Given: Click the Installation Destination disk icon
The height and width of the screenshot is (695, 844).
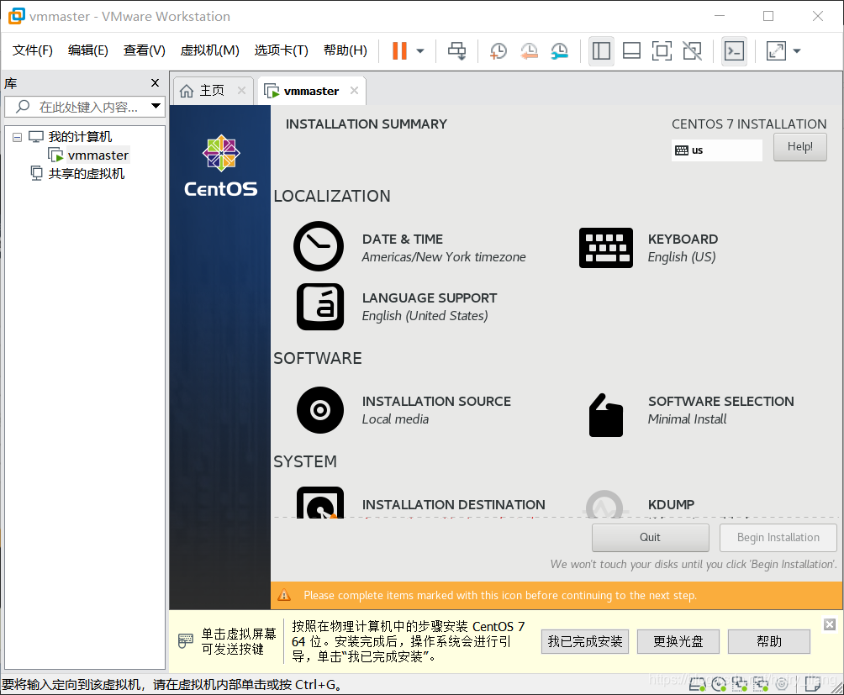Looking at the screenshot, I should (320, 503).
